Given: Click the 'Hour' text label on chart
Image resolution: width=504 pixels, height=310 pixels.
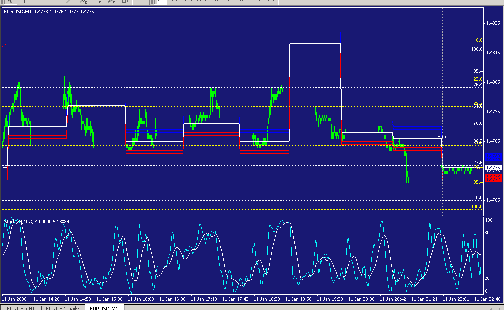Looking at the screenshot, I should 442,136.
